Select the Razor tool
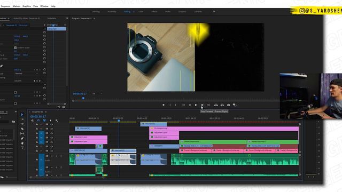342x192 pixels. tap(22, 129)
